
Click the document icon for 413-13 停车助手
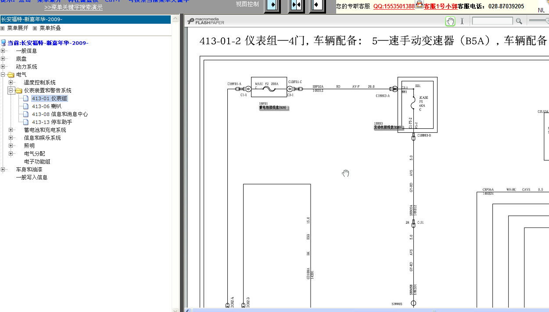coord(26,122)
